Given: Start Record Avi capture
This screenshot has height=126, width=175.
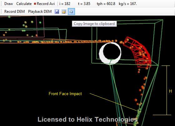Looking at the screenshot, I should (44, 4).
